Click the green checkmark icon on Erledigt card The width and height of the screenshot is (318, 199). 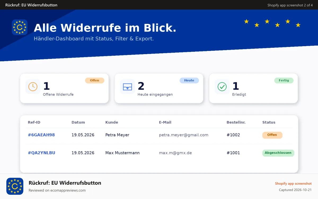pyautogui.click(x=222, y=86)
